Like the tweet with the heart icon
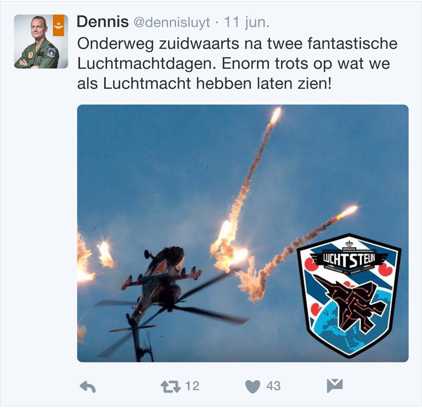This screenshot has width=422, height=408. coord(253,386)
